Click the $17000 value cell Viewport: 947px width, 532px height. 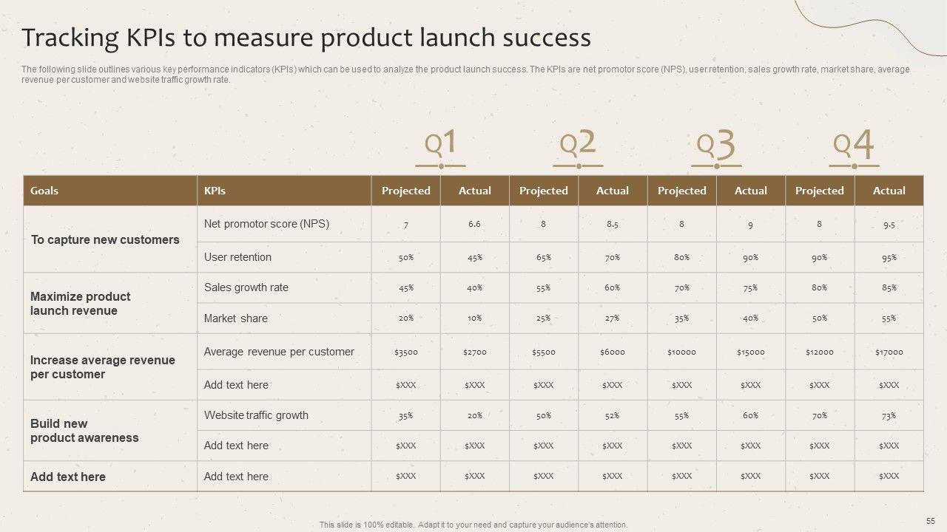point(889,352)
